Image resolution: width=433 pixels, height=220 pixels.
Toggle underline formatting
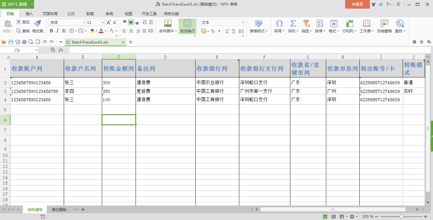64,31
